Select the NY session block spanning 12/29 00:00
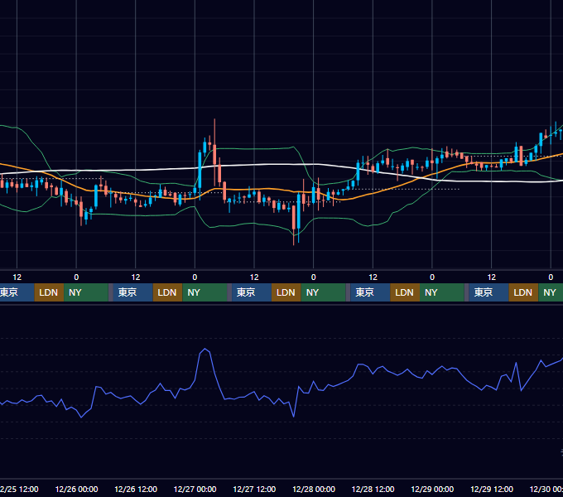The image size is (563, 497). coord(442,292)
